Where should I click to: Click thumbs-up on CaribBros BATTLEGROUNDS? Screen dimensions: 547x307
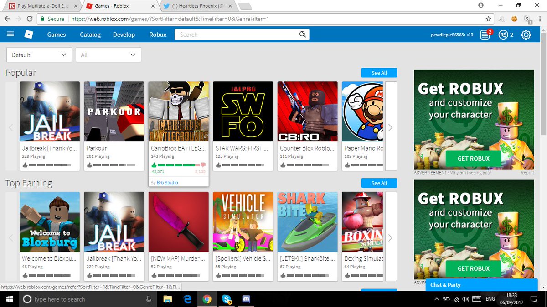click(154, 165)
